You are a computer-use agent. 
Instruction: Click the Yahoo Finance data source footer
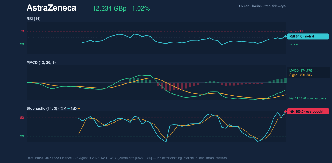127,158
